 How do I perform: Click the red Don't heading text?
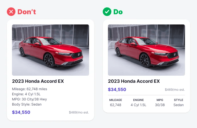(27, 12)
